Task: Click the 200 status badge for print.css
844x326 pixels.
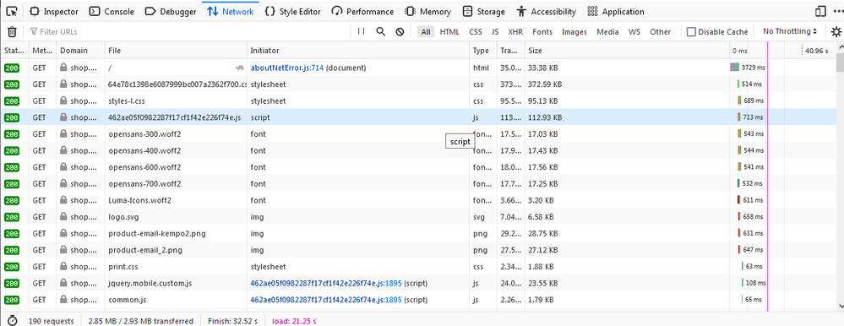Action: coord(12,266)
